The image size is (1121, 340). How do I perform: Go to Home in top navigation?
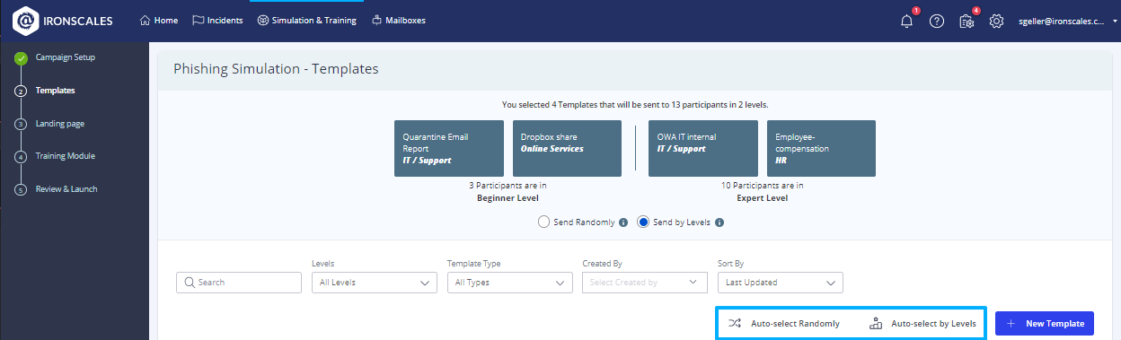pyautogui.click(x=159, y=21)
